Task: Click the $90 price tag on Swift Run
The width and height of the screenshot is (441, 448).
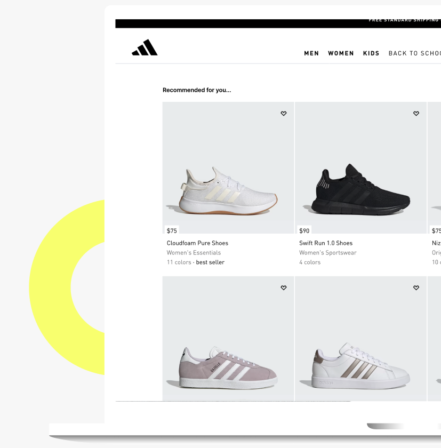Action: (304, 230)
